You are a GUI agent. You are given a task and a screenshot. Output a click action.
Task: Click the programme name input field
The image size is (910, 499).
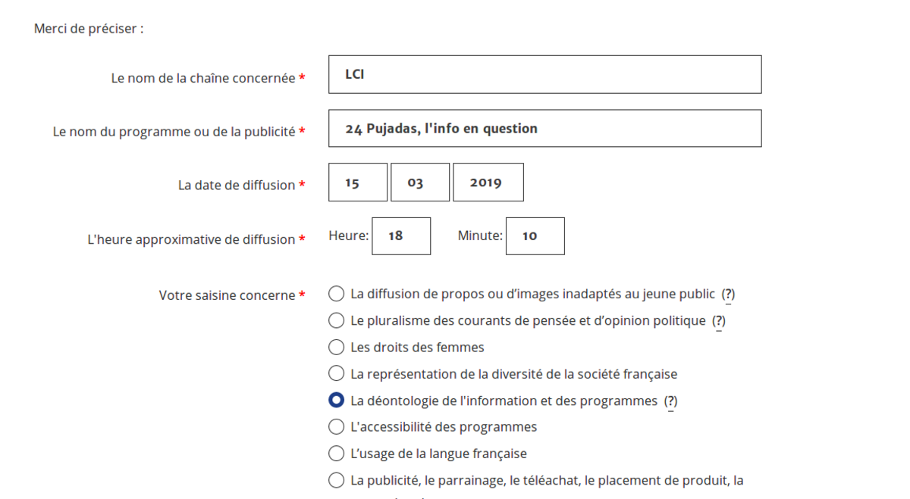(544, 128)
